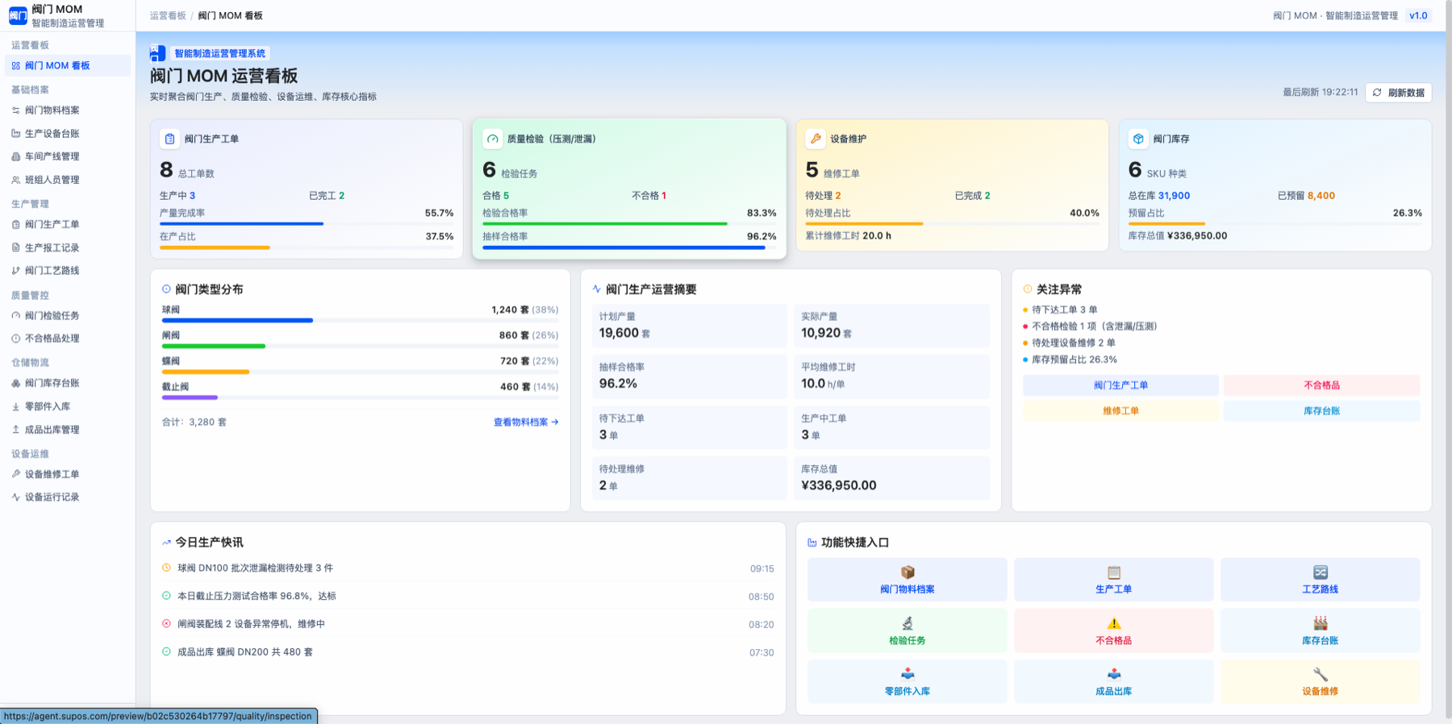Click the 最后刷新 19:22:11 timestamp
The width and height of the screenshot is (1452, 724).
tap(1321, 93)
